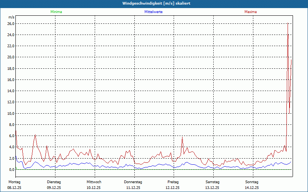Image resolution: width=308 pixels, height=192 pixels.
Task: Select the Donnerstag day label
Action: (133, 182)
